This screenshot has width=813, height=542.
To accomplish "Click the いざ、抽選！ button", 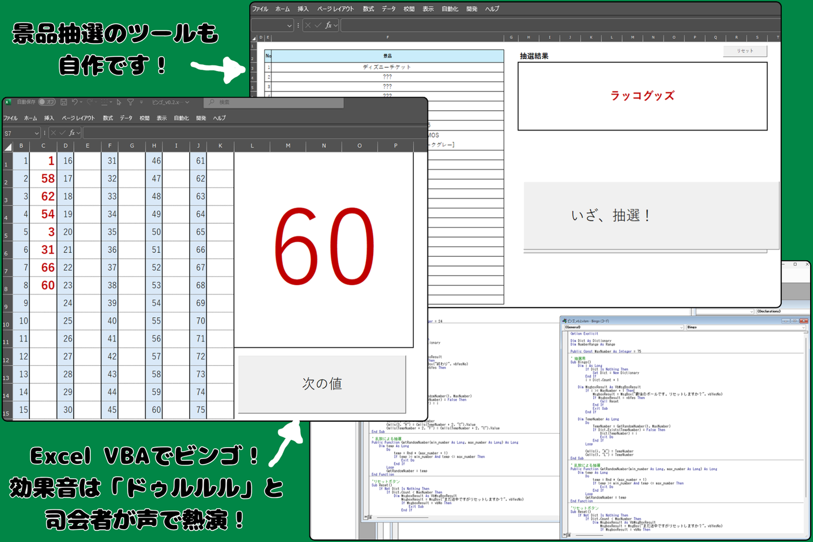I will pyautogui.click(x=651, y=215).
